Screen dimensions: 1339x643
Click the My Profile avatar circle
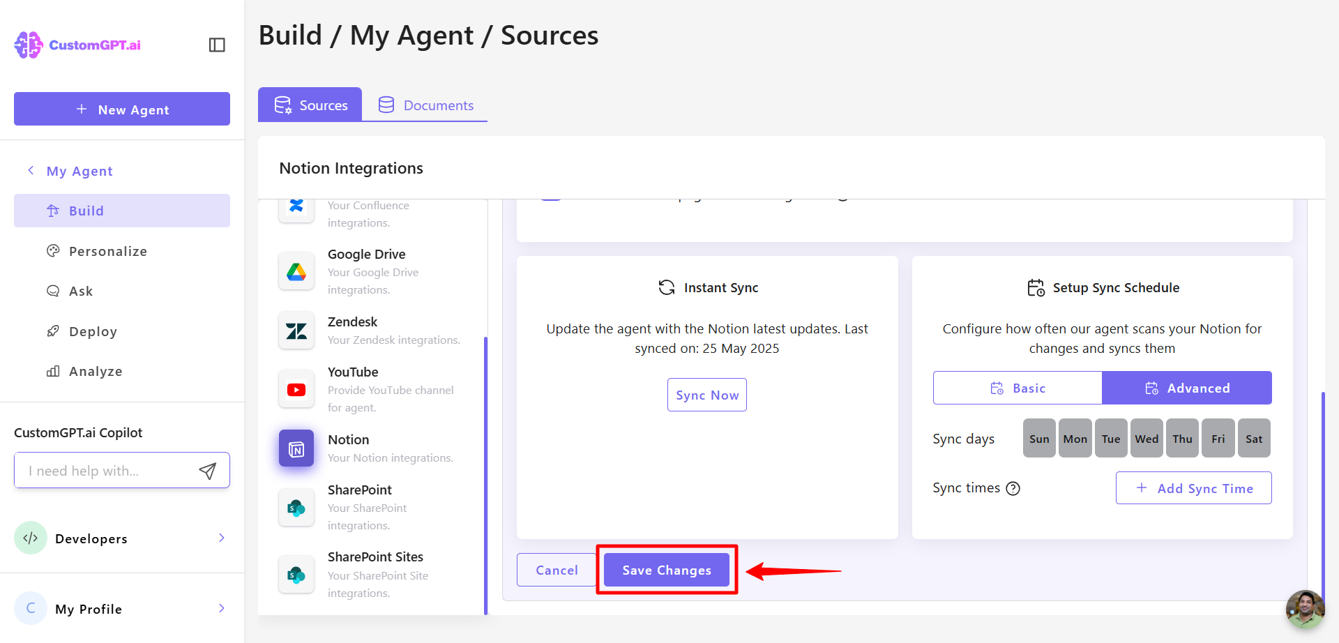click(x=31, y=608)
